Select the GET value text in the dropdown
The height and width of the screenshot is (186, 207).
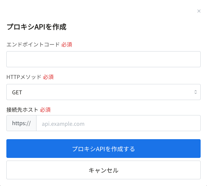pos(17,92)
